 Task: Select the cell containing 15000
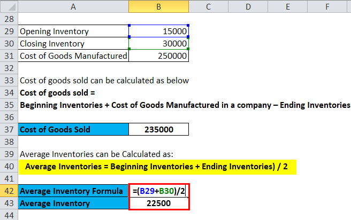coord(159,32)
